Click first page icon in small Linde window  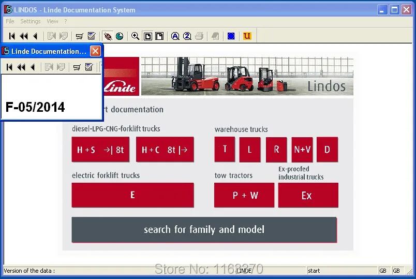click(x=9, y=67)
